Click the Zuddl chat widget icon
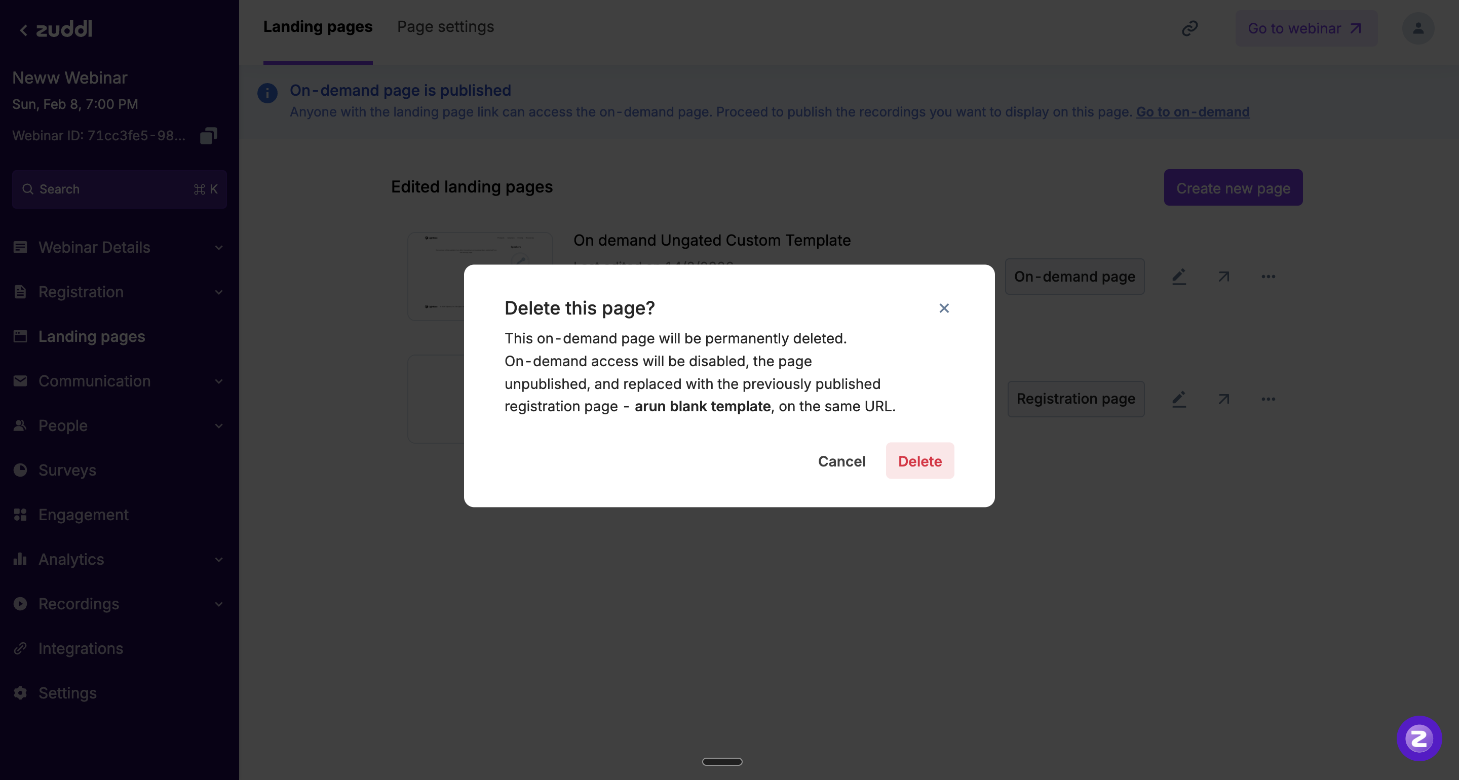The height and width of the screenshot is (780, 1459). point(1419,738)
